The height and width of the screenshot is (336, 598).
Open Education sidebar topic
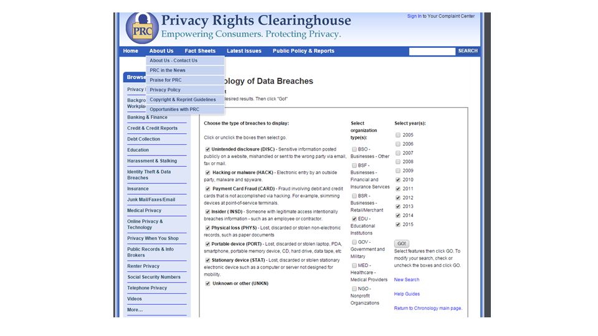[x=138, y=150]
